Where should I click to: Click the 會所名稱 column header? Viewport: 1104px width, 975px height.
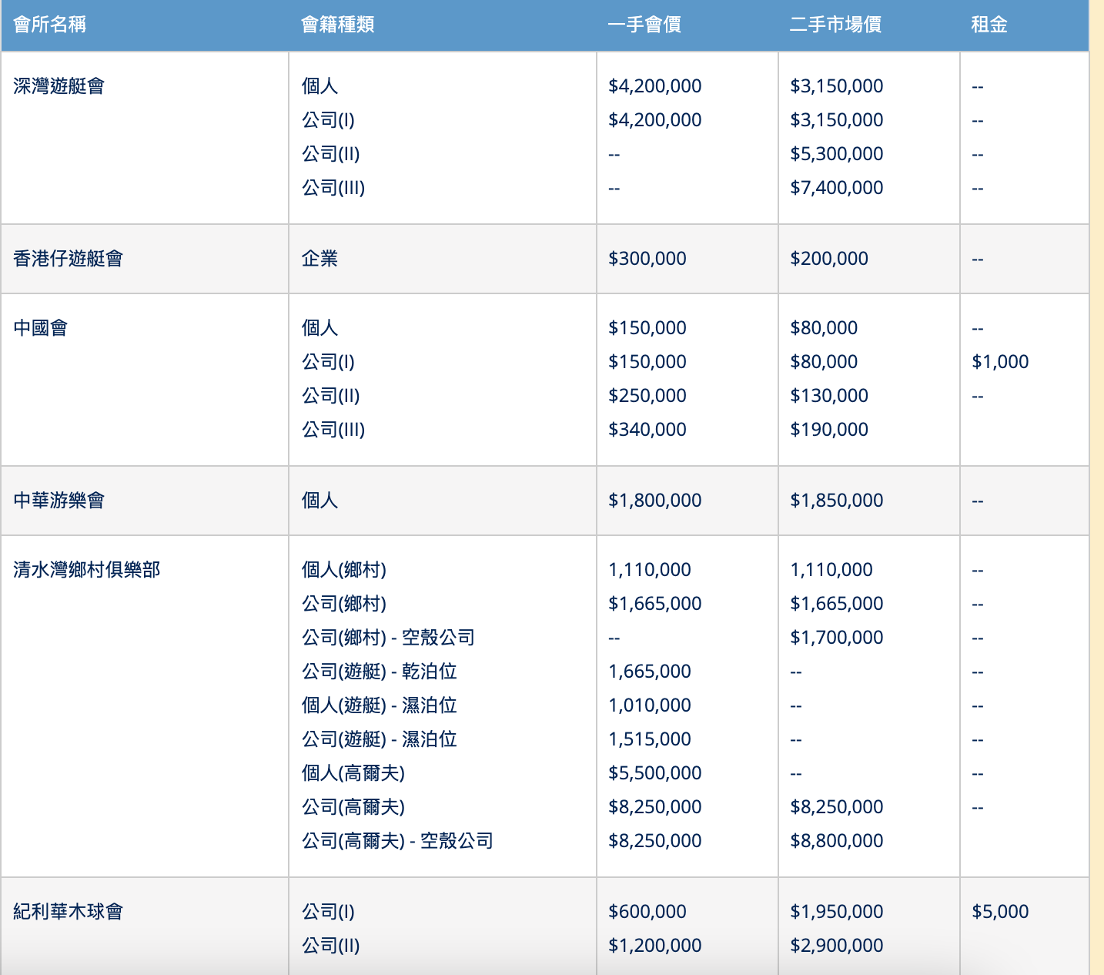[x=49, y=25]
